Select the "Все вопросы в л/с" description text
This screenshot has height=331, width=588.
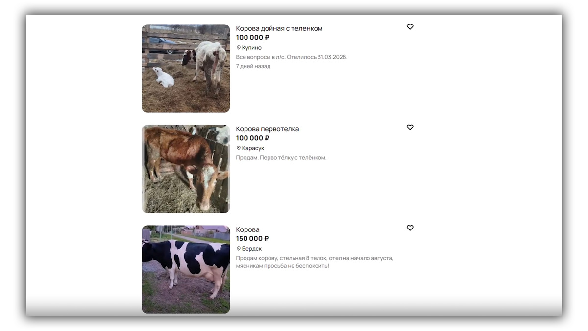(x=292, y=57)
